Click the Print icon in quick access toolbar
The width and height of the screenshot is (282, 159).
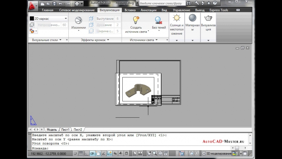(77, 4)
